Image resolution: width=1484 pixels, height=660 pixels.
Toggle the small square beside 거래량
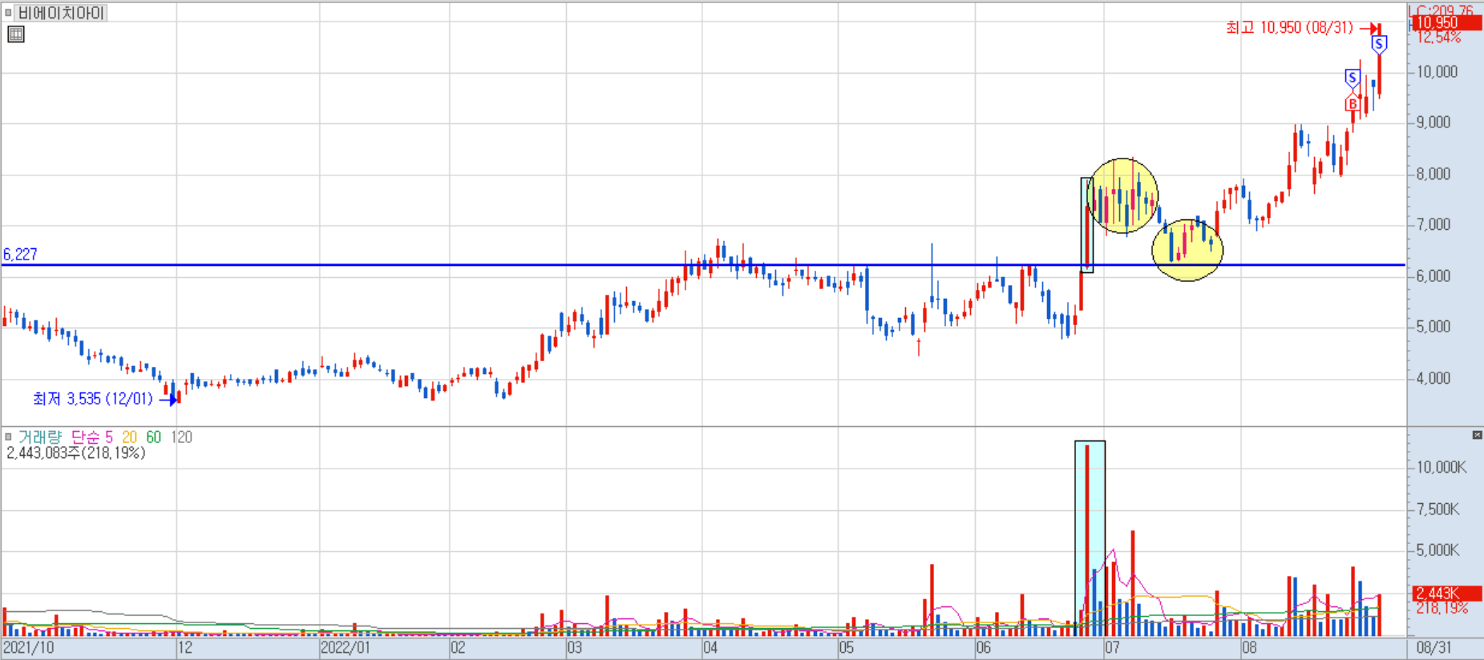[9, 437]
